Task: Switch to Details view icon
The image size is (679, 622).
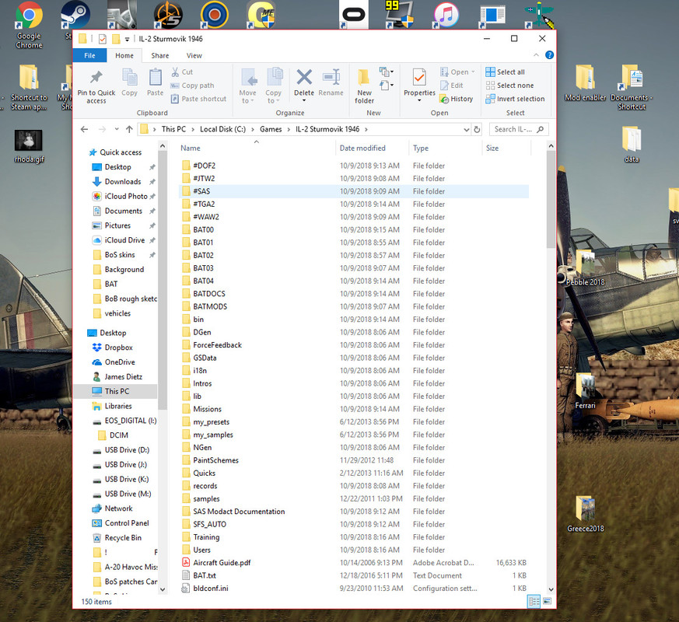Action: pyautogui.click(x=534, y=601)
